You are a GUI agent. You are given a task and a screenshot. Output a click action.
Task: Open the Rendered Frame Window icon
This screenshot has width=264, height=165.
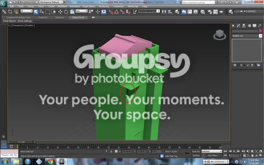pos(215,12)
